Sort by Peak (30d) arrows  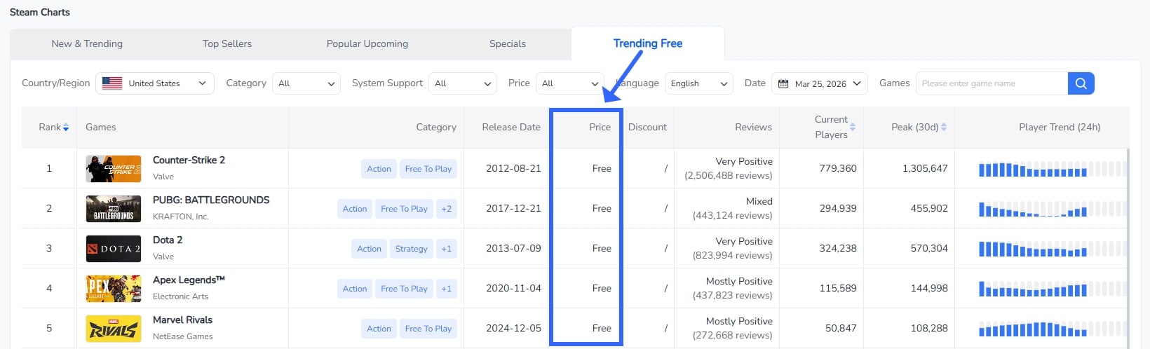(x=944, y=127)
